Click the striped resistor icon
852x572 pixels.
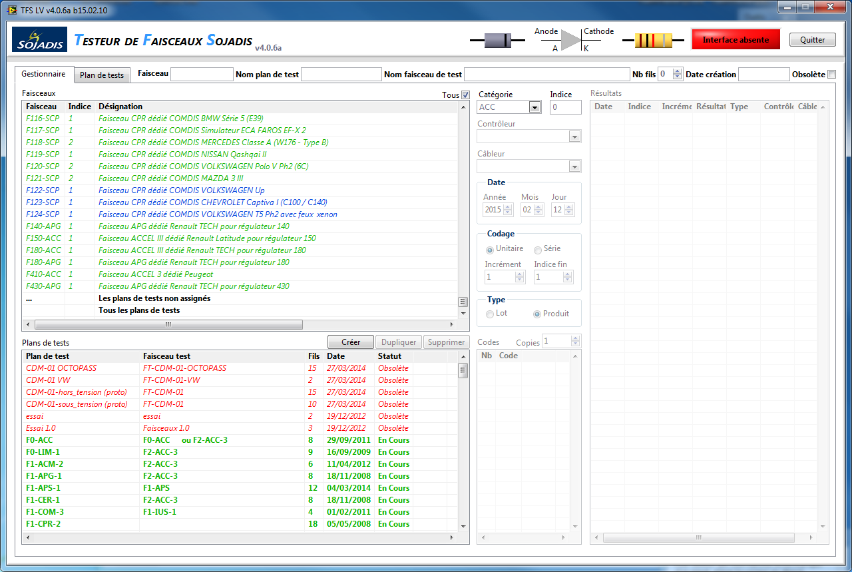[x=653, y=41]
